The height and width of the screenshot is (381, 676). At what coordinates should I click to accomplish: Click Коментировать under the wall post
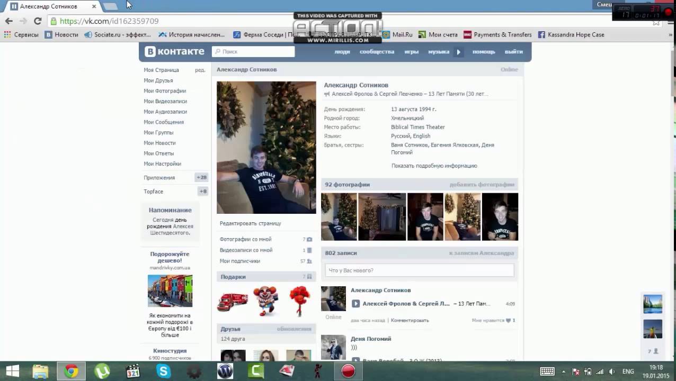(410, 321)
